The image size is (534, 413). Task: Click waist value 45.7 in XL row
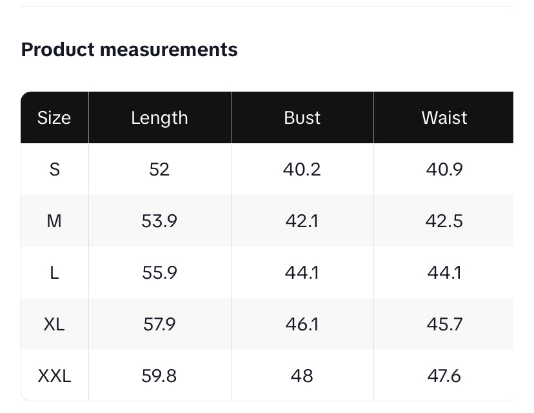[444, 324]
